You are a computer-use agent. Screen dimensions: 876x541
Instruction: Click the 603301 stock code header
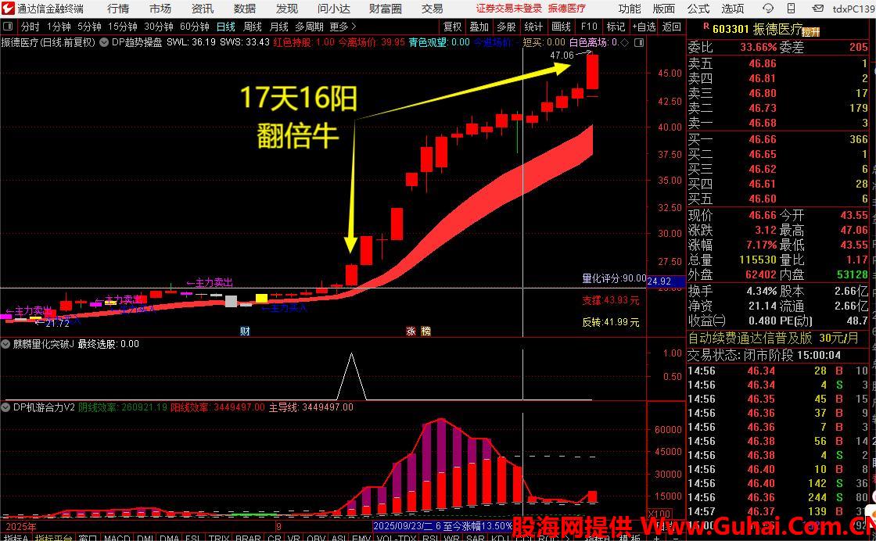coord(731,29)
